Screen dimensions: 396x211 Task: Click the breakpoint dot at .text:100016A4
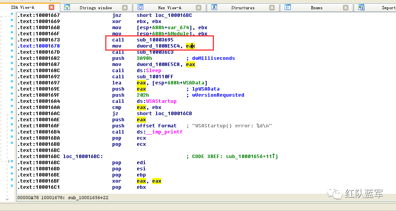(x=12, y=100)
